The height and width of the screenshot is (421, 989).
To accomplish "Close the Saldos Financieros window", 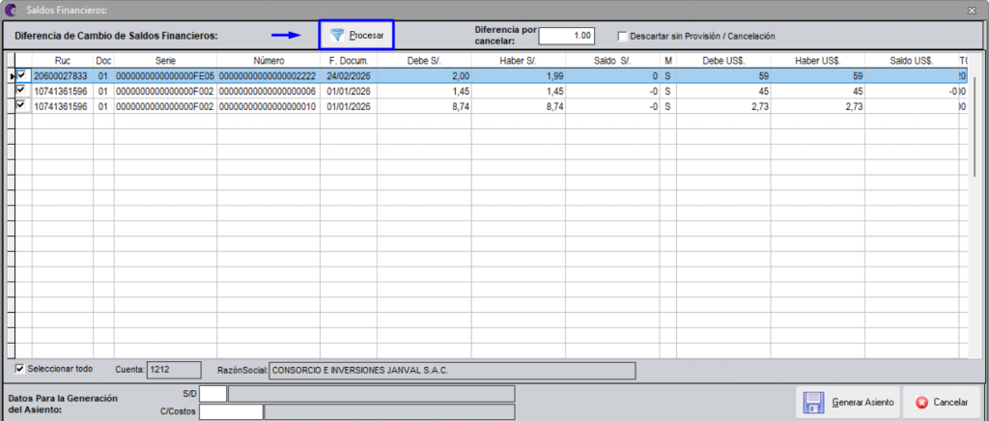I will pyautogui.click(x=971, y=10).
